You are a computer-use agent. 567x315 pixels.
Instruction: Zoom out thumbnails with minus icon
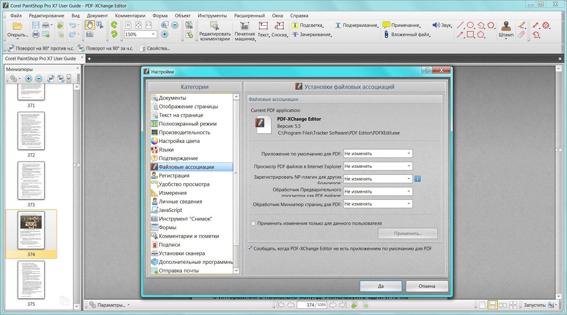click(x=39, y=79)
